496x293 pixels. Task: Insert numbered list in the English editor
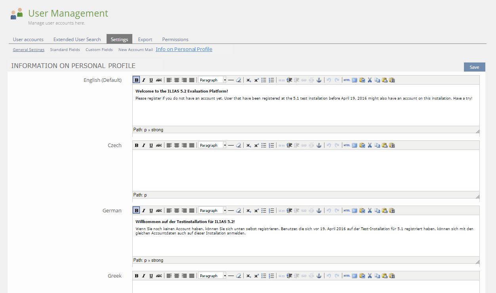click(x=271, y=80)
